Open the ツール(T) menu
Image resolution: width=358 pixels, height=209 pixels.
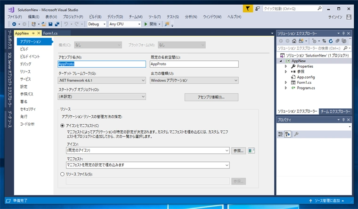(155, 17)
